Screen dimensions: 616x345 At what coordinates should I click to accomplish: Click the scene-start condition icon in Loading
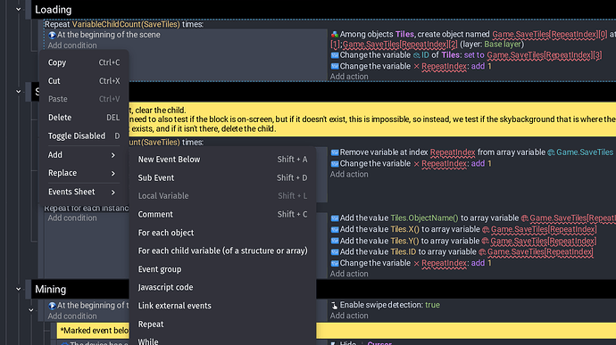pyautogui.click(x=52, y=35)
